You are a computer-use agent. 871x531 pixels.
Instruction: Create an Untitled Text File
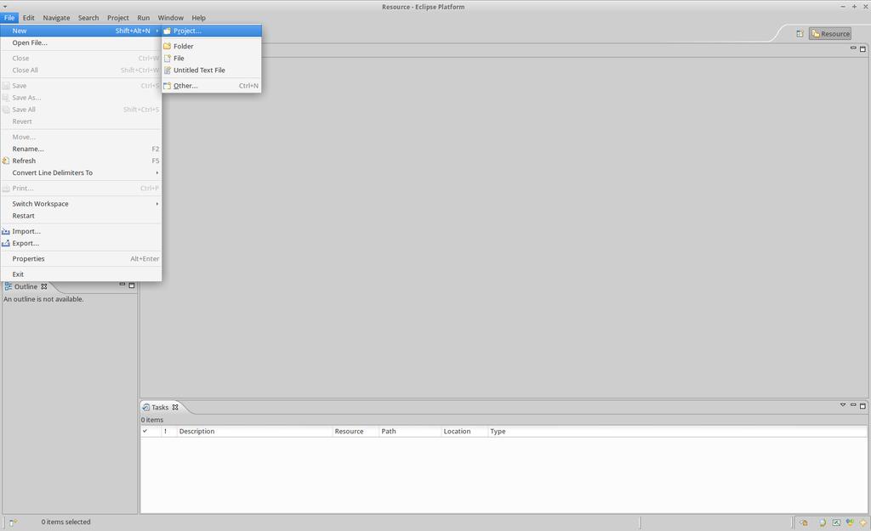[x=212, y=70]
